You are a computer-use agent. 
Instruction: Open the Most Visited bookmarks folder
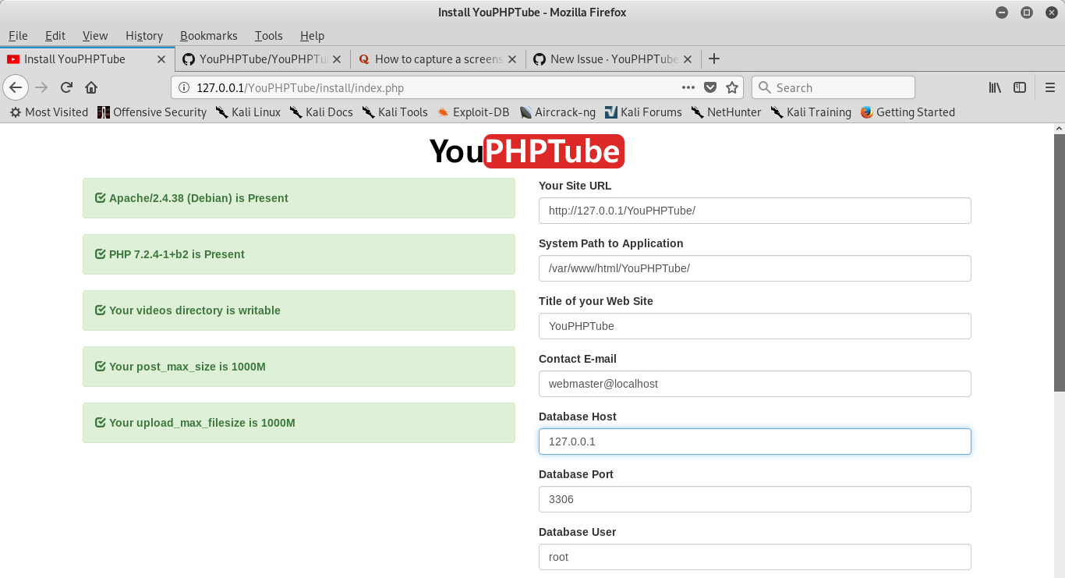[x=48, y=112]
